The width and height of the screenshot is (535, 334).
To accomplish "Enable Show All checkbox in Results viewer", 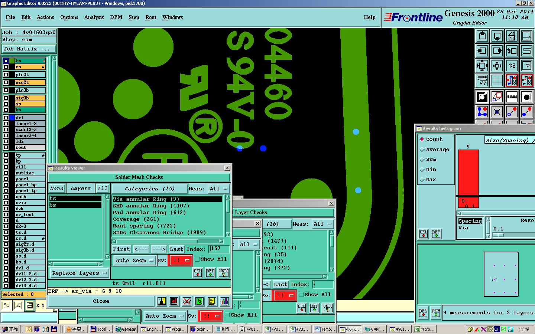I will click(x=197, y=259).
